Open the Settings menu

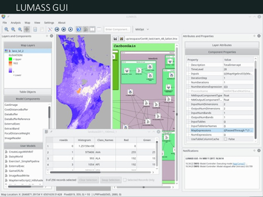(x=49, y=23)
